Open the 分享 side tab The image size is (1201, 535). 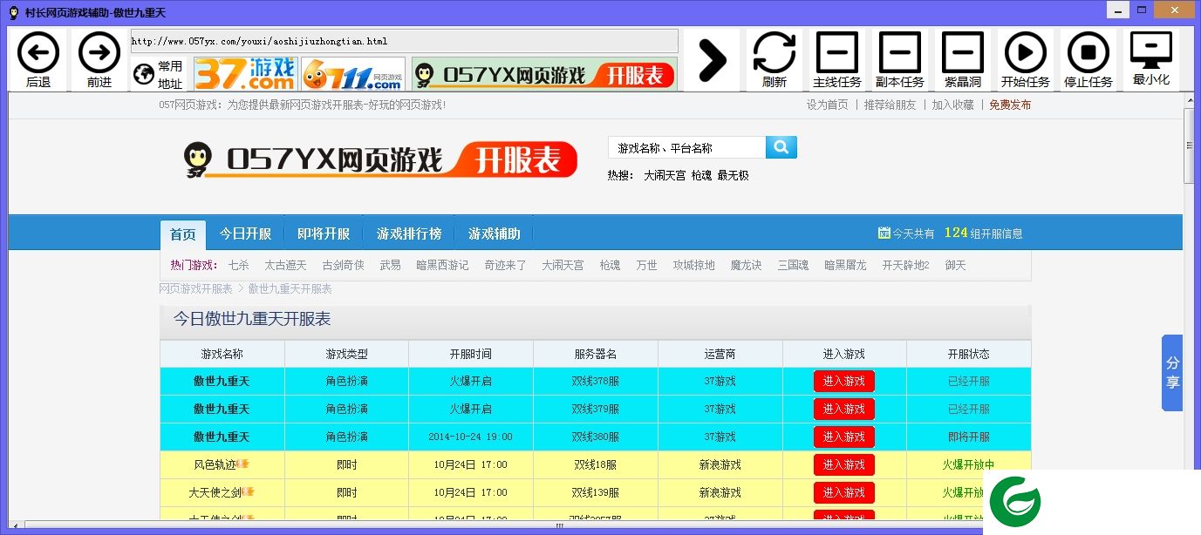click(1172, 372)
